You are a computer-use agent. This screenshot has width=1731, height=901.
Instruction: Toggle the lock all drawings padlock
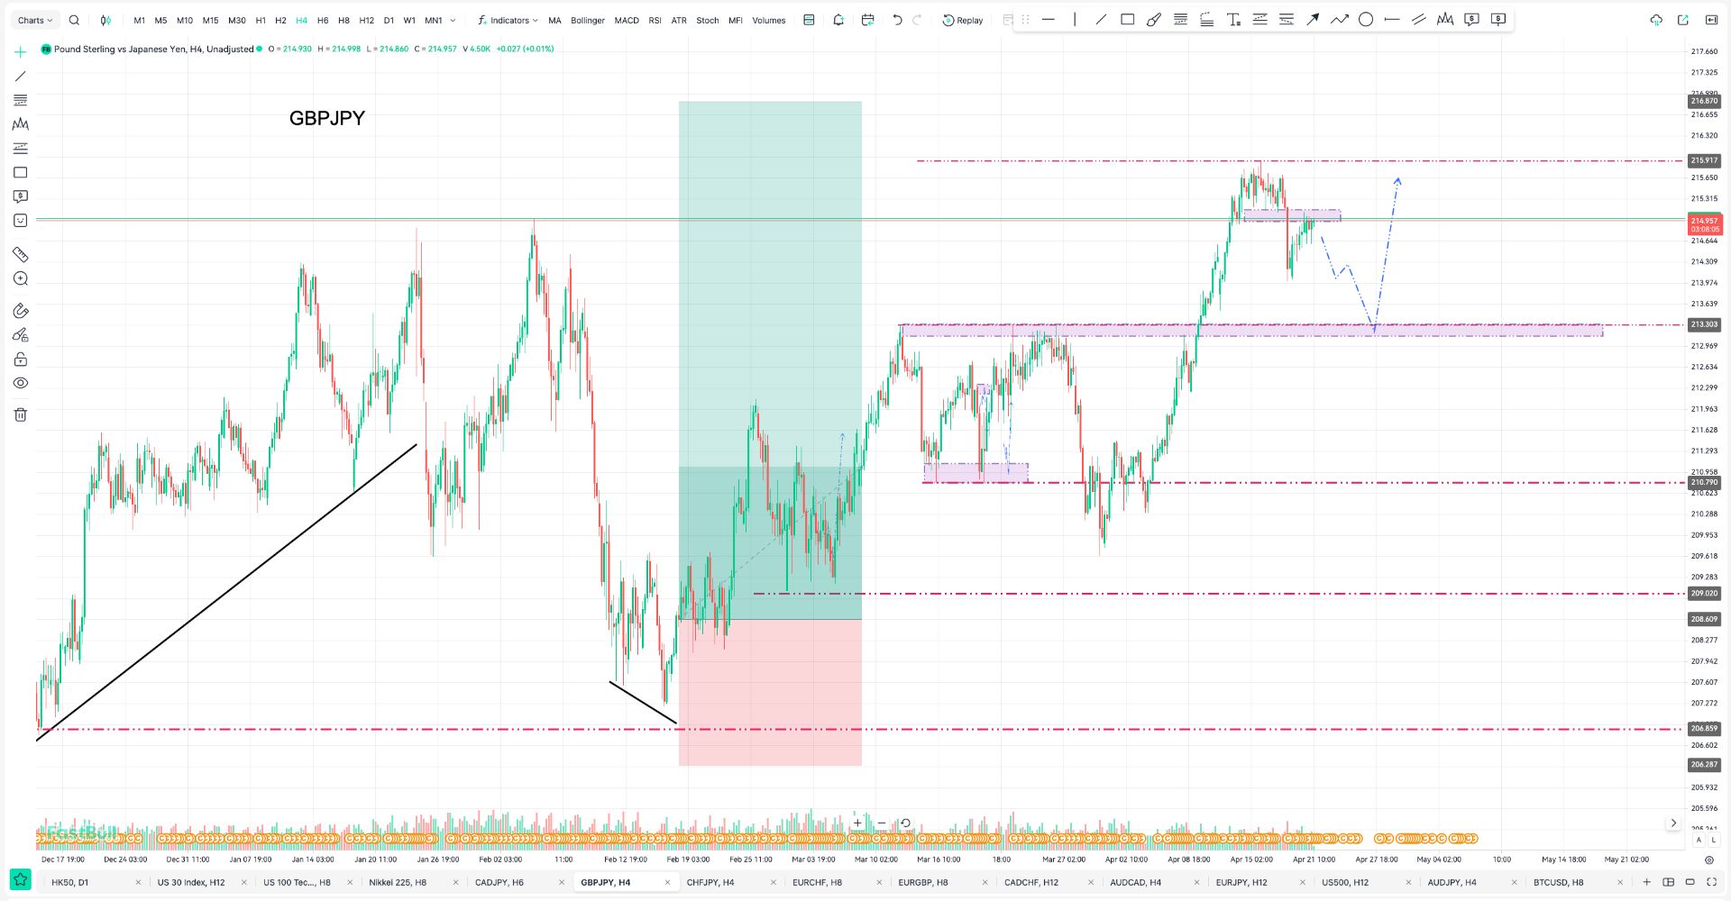pyautogui.click(x=20, y=359)
